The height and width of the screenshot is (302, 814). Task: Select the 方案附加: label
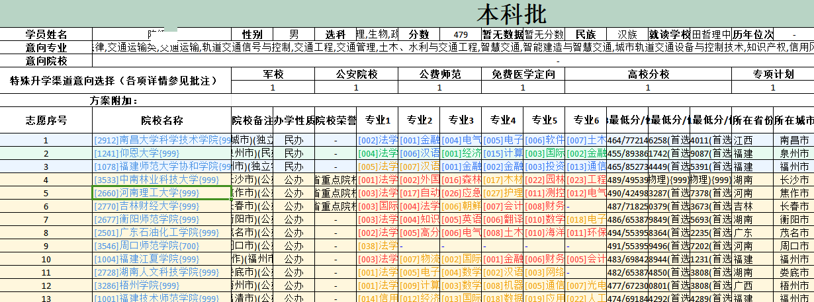(x=114, y=100)
